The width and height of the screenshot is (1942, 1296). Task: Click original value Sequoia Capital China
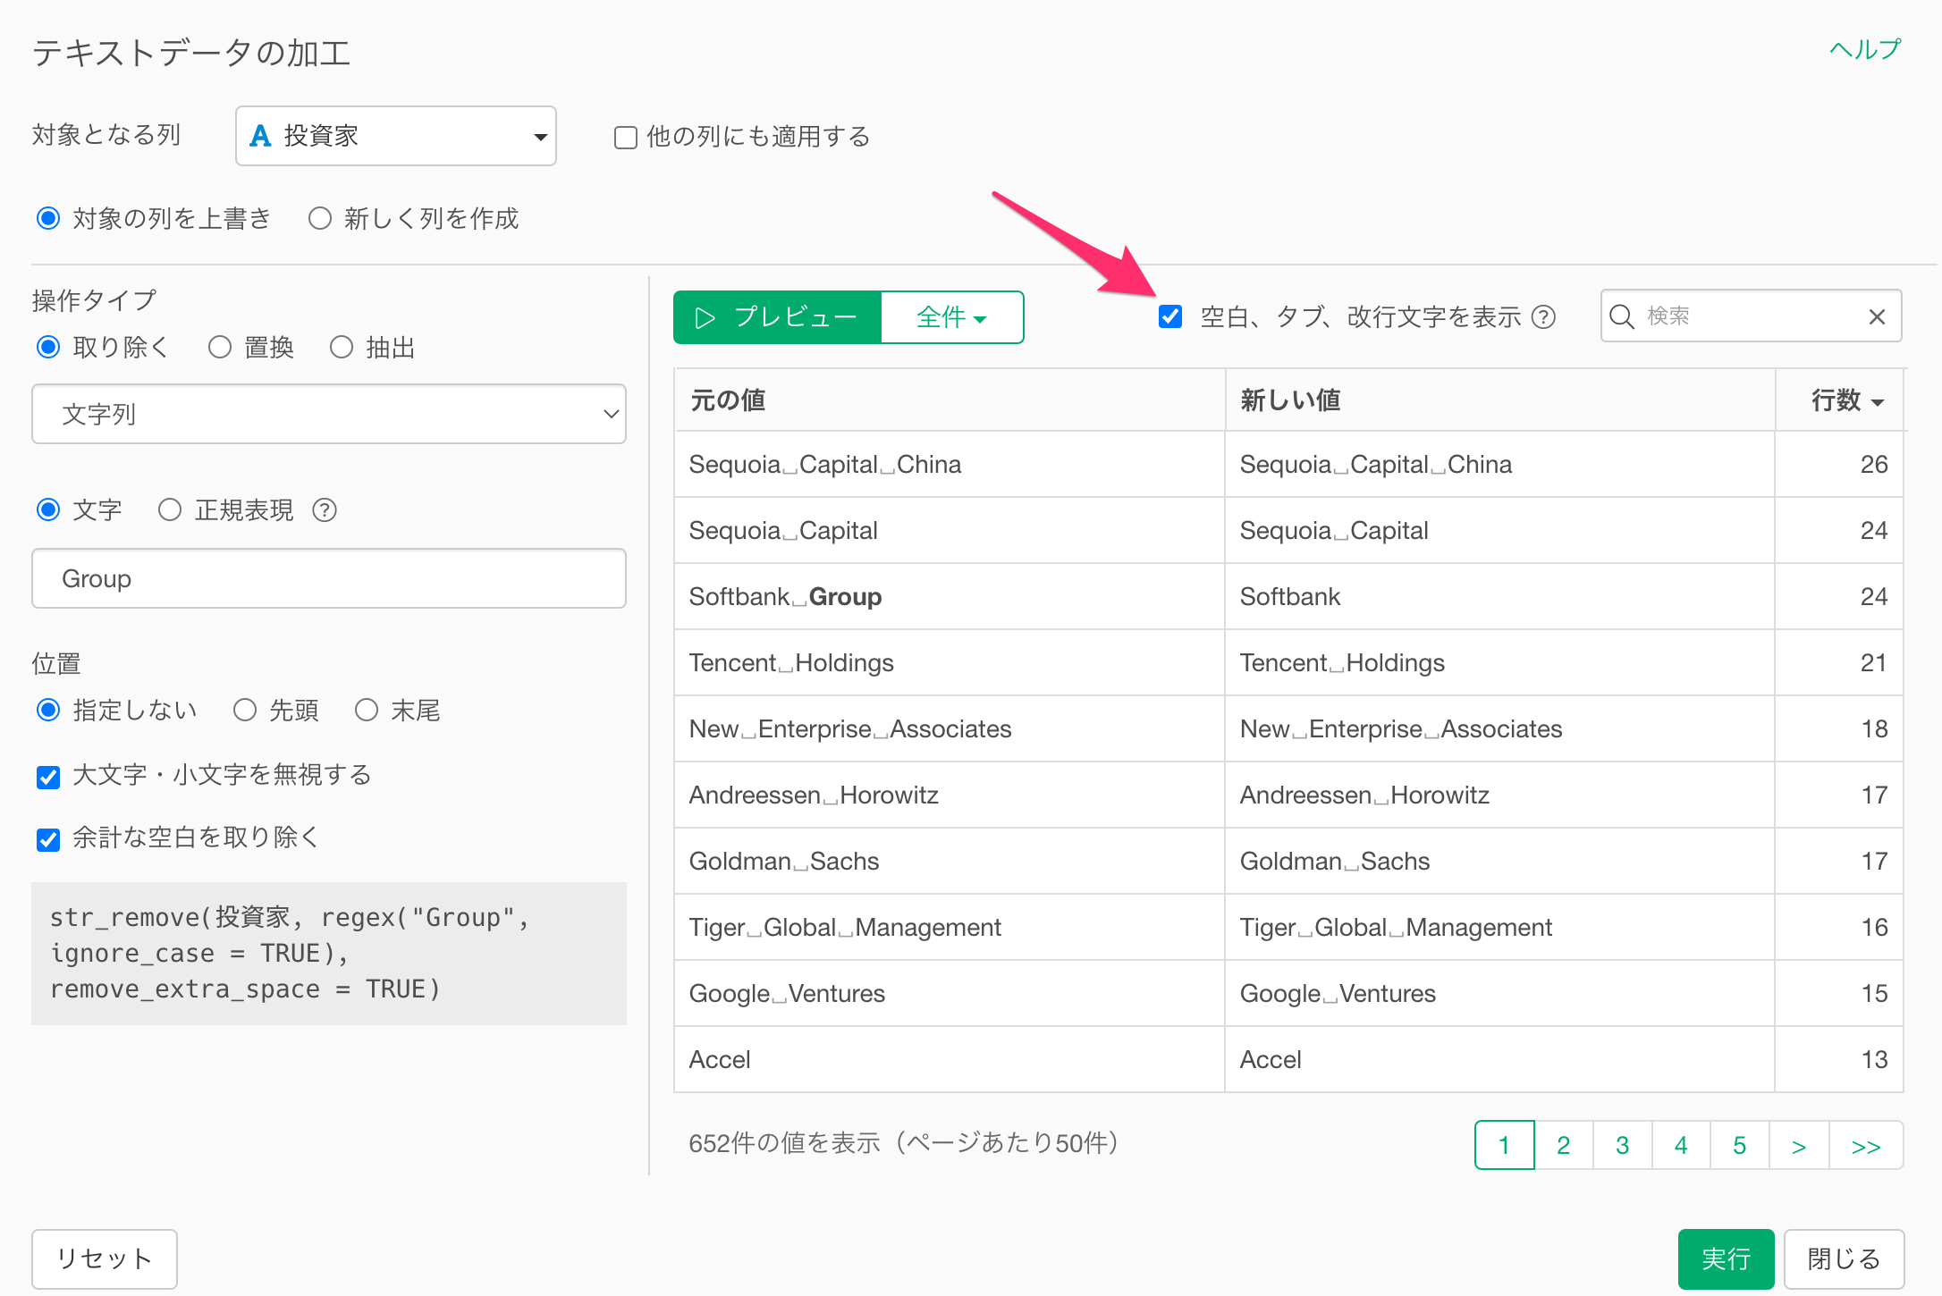(x=825, y=465)
